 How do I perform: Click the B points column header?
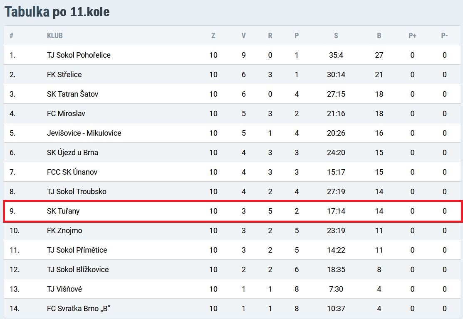tap(379, 36)
